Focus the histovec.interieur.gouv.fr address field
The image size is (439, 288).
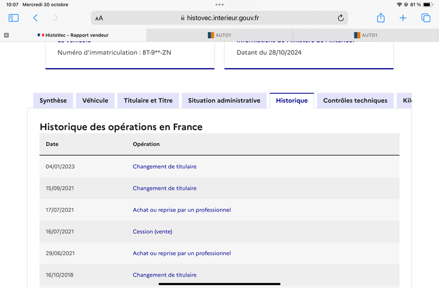(219, 18)
